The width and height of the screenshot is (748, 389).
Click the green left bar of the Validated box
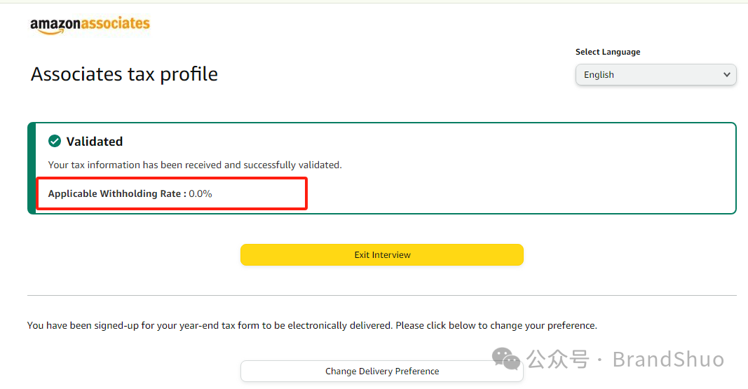(x=32, y=168)
